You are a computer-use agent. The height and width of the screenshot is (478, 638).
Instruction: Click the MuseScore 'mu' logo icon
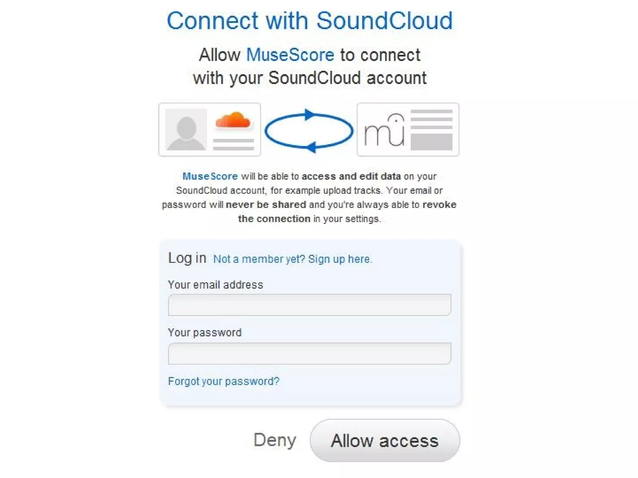(x=384, y=130)
